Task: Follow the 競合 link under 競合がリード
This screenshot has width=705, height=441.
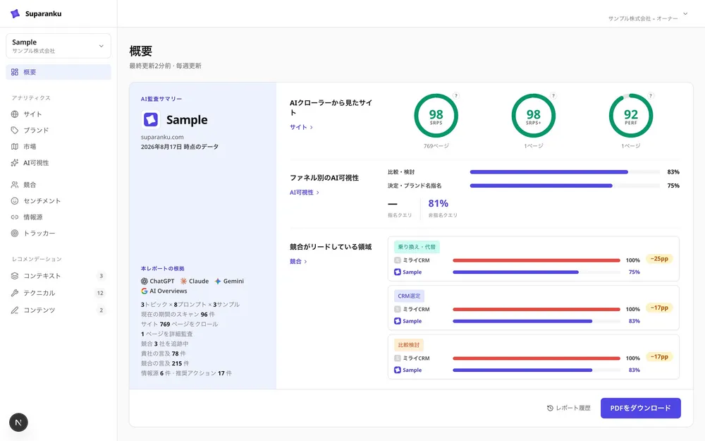Action: pyautogui.click(x=298, y=262)
